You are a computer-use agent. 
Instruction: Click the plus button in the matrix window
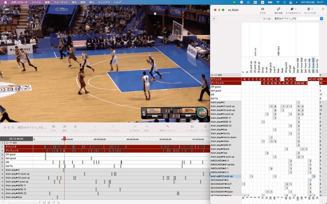tap(214, 18)
